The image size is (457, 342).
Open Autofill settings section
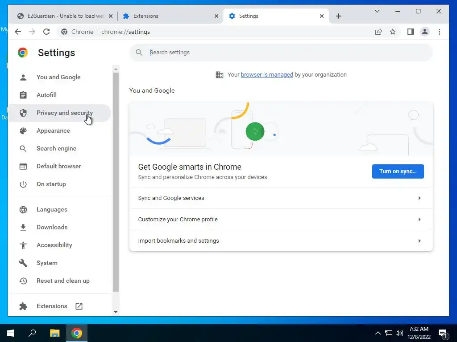click(59, 95)
